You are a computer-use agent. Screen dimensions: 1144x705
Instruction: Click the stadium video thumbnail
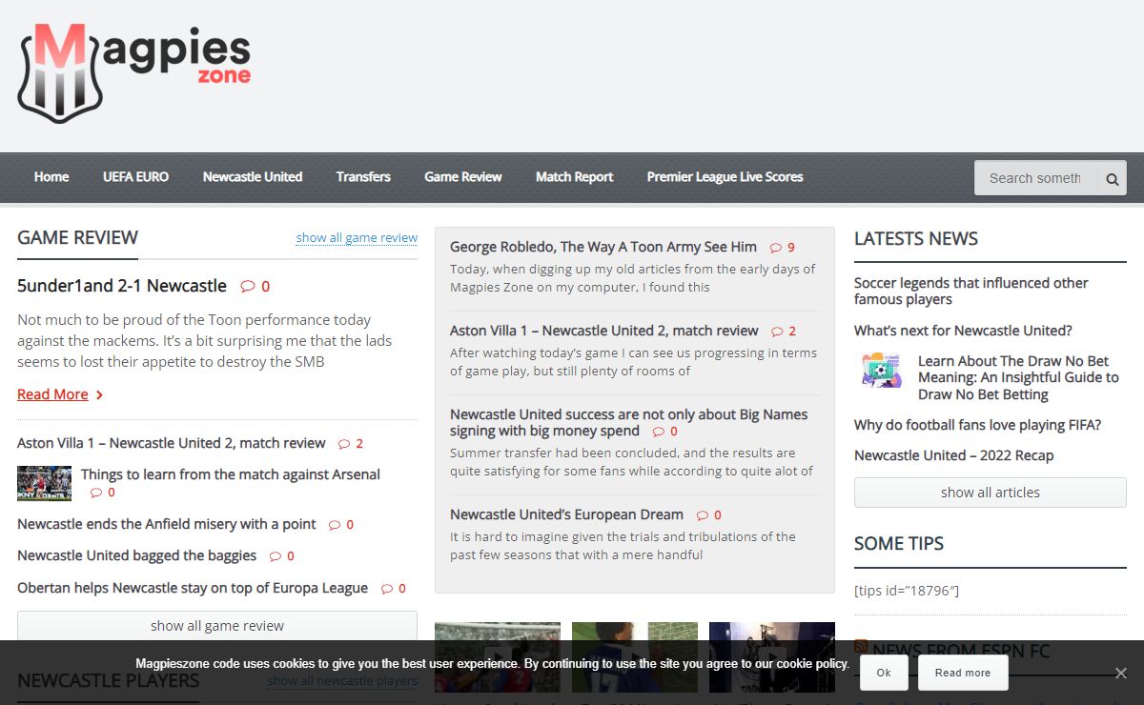tap(498, 657)
